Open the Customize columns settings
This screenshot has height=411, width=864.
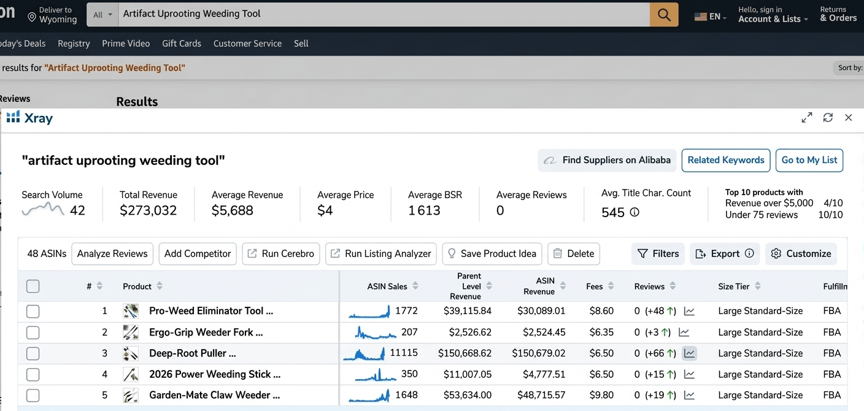click(801, 254)
